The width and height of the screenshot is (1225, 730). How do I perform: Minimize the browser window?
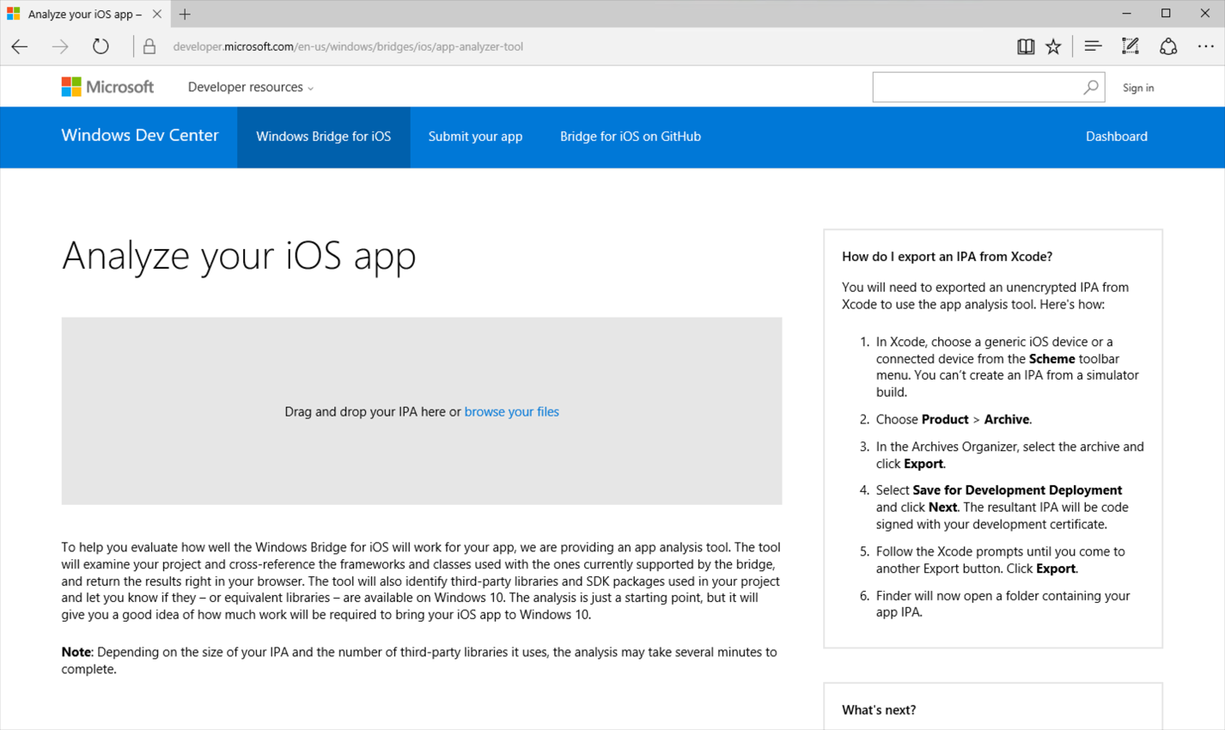pyautogui.click(x=1126, y=14)
